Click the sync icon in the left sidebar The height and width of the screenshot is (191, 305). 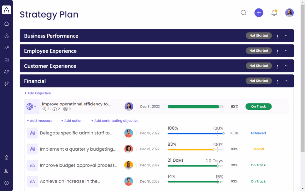[x=6, y=72]
